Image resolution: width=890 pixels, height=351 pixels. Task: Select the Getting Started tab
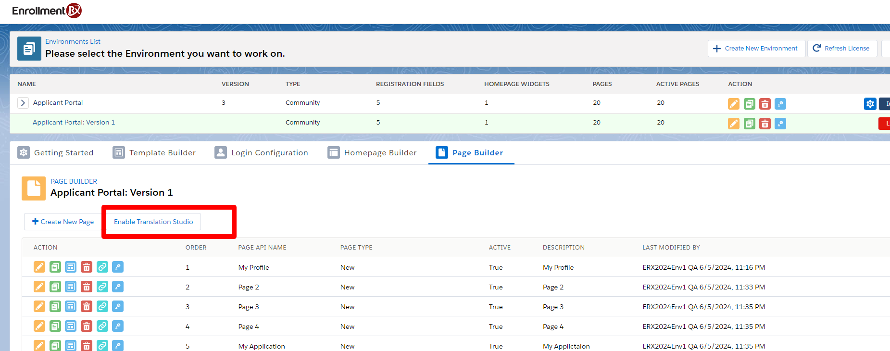click(56, 153)
